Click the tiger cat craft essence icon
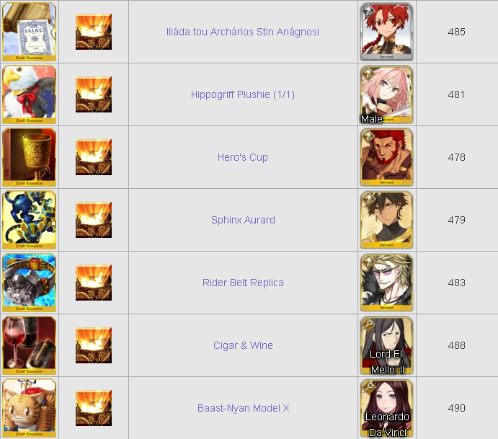The height and width of the screenshot is (439, 498). click(x=30, y=408)
